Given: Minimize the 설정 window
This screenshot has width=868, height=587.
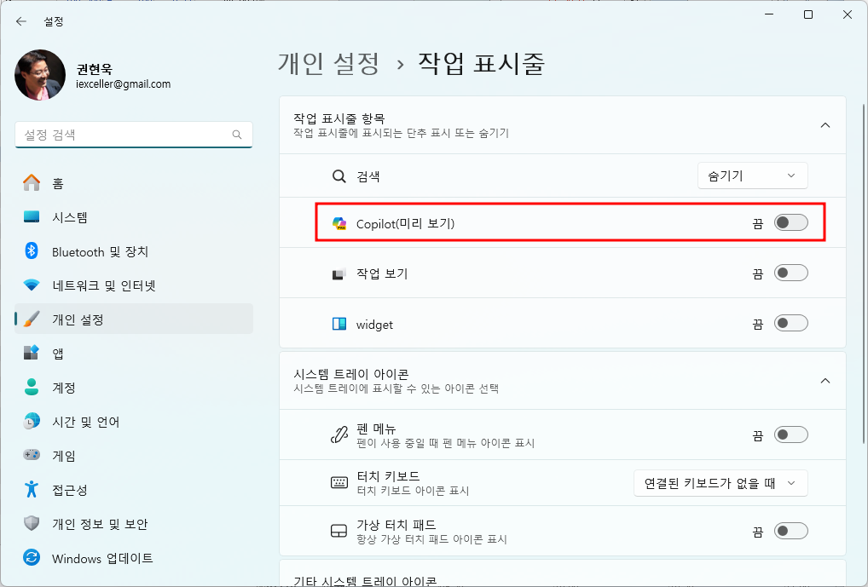Looking at the screenshot, I should [769, 14].
